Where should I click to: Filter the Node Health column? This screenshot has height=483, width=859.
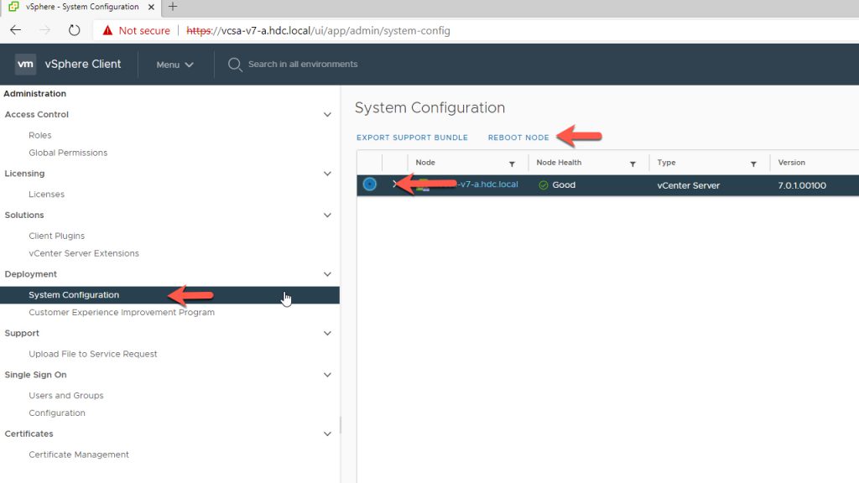(633, 164)
